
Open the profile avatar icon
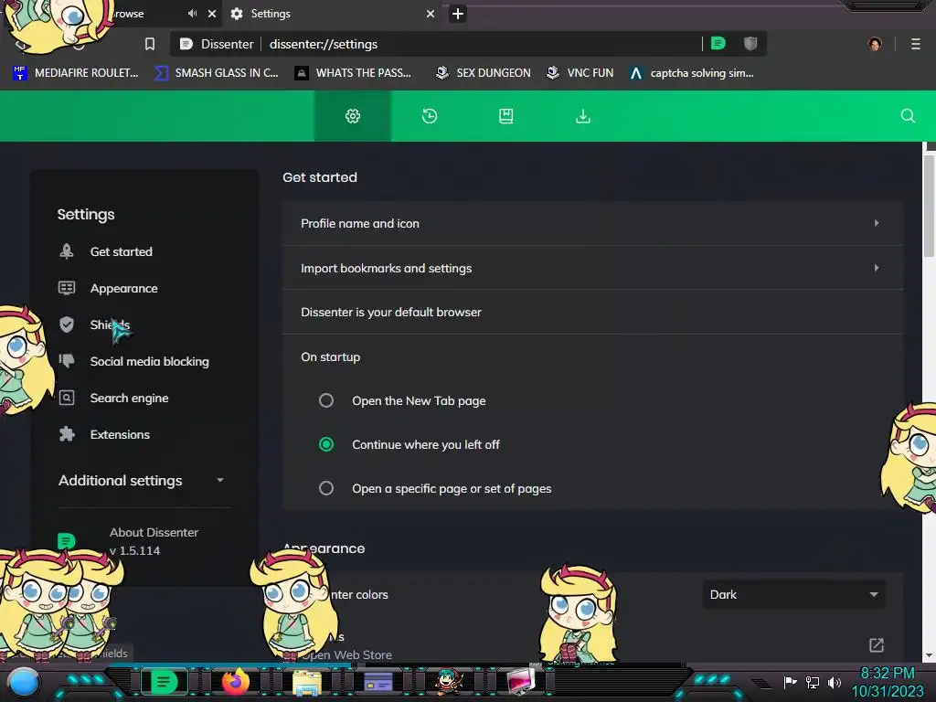pyautogui.click(x=875, y=44)
